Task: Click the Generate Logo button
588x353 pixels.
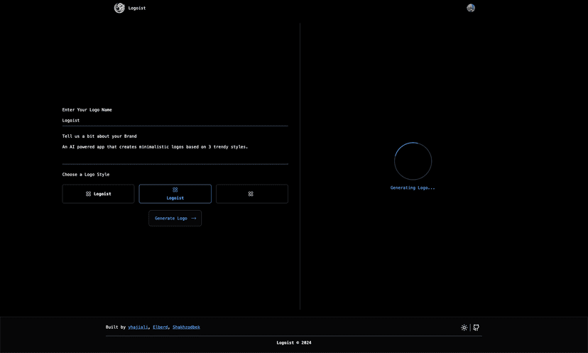Action: (175, 218)
